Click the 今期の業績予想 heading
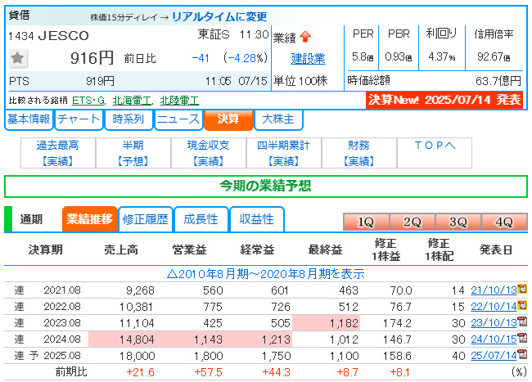532x382 pixels. coord(266,186)
